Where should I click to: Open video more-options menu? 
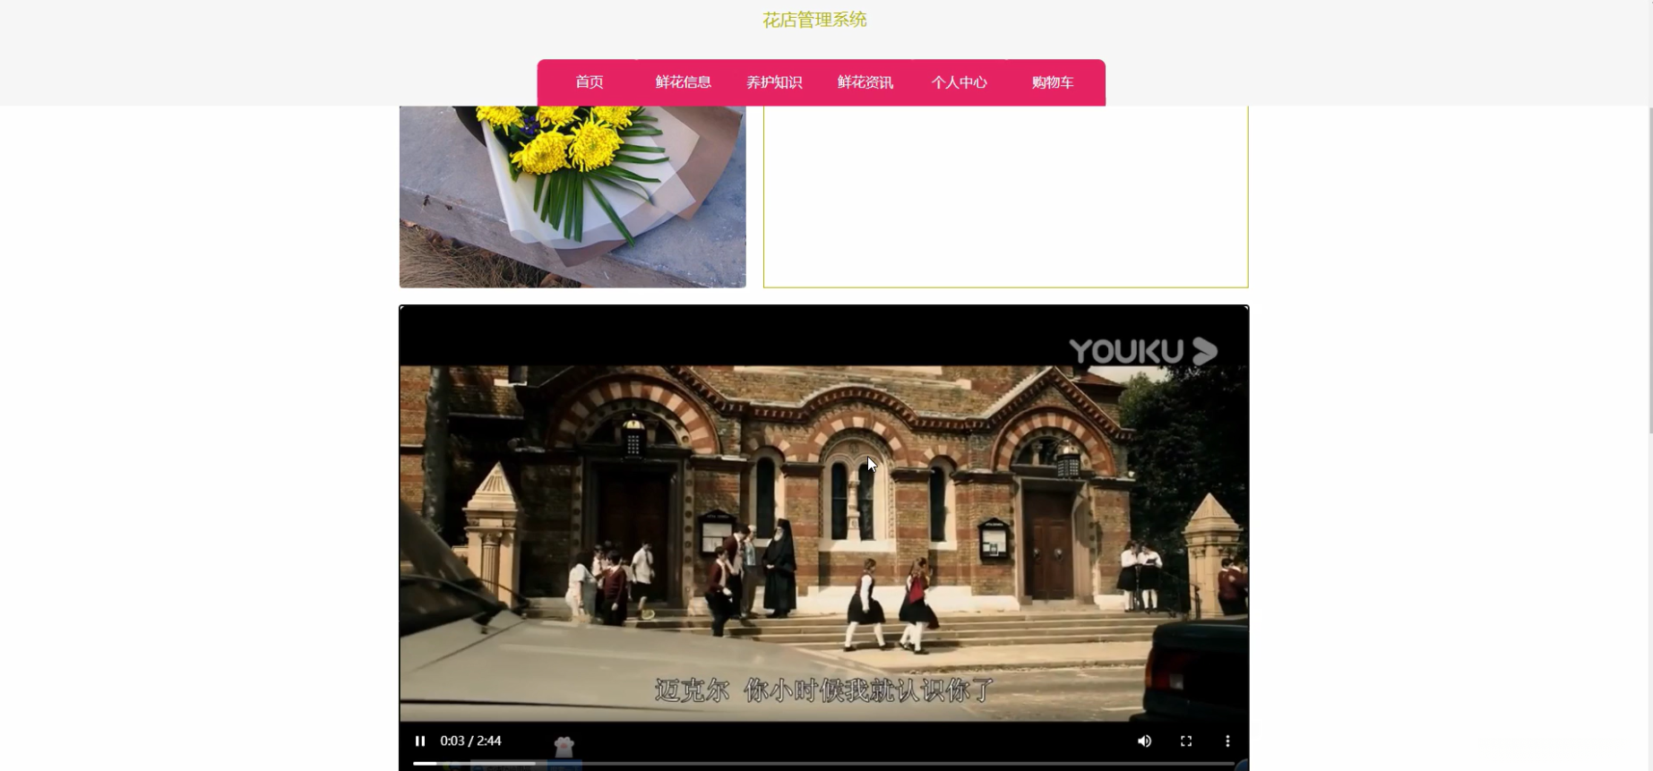(1227, 741)
